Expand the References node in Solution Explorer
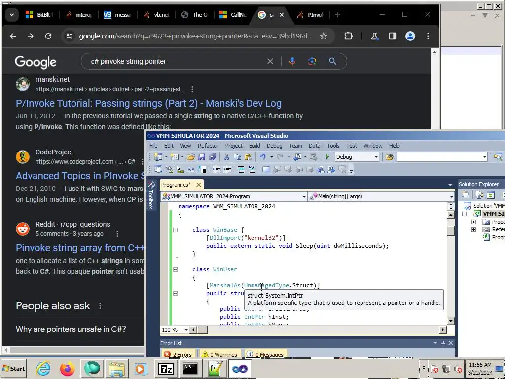Screen dimensions: 505x379 coord(474,230)
